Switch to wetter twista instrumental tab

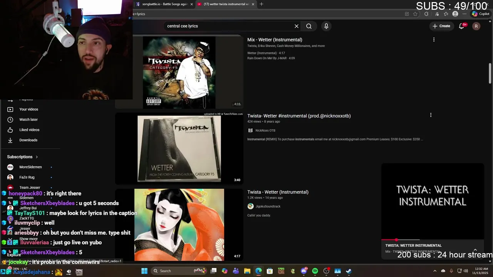226,4
